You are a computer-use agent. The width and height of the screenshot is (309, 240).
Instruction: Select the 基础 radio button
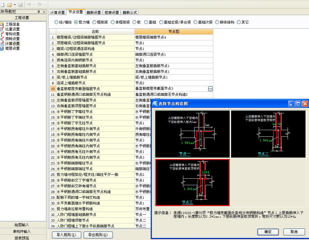[x=146, y=22]
